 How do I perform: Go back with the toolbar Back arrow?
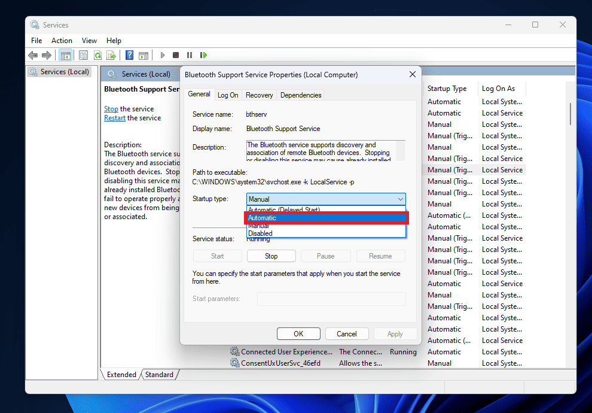33,56
